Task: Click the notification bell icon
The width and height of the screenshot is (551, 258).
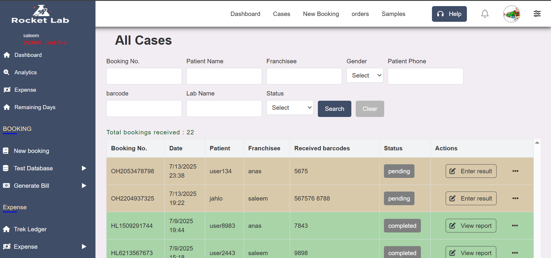Action: 485,14
